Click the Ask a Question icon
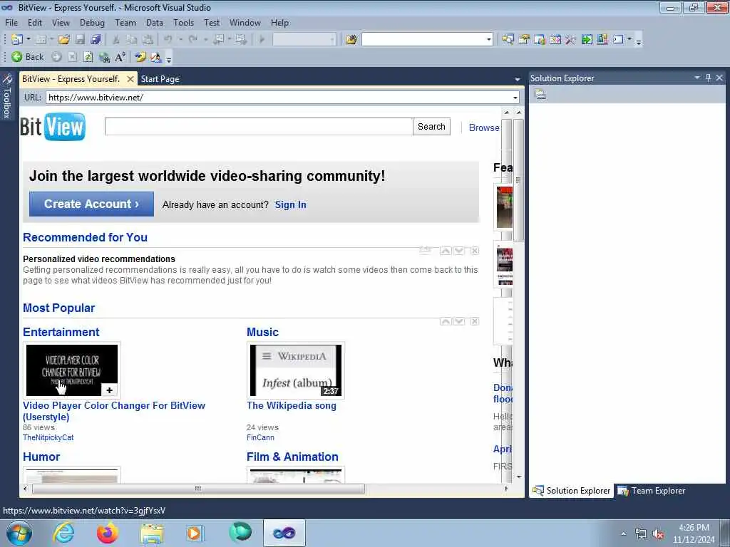This screenshot has height=547, width=730. (x=155, y=57)
